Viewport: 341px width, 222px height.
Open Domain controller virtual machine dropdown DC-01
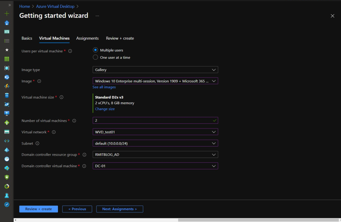click(x=155, y=166)
